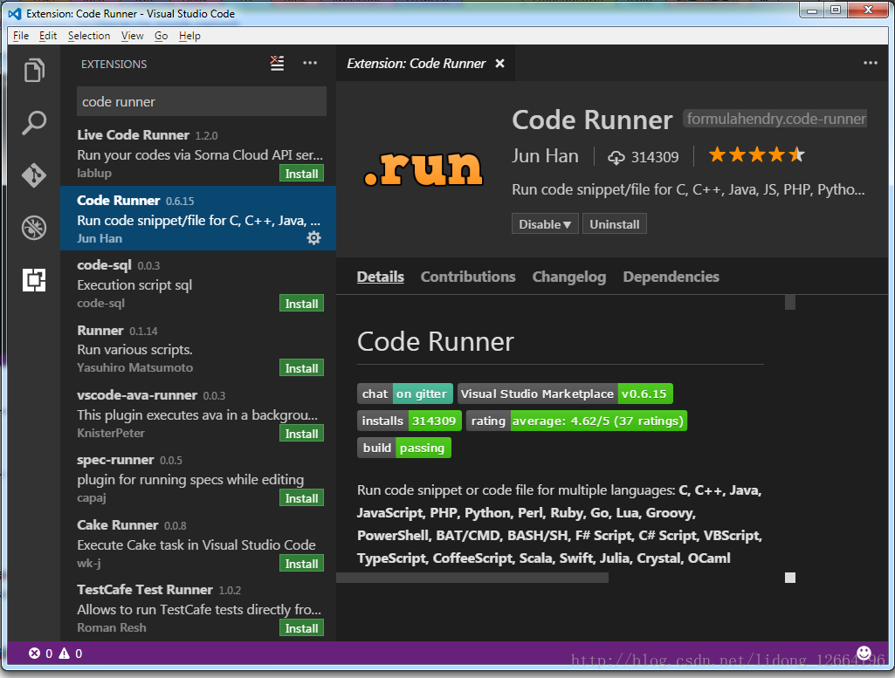Open the Help menu
The image size is (895, 678).
(x=189, y=36)
